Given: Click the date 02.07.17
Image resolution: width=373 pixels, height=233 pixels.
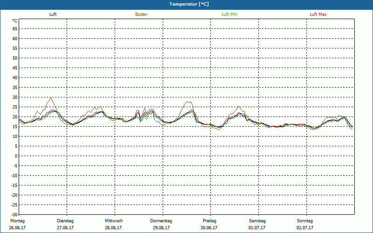Looking at the screenshot, I should (x=305, y=228).
